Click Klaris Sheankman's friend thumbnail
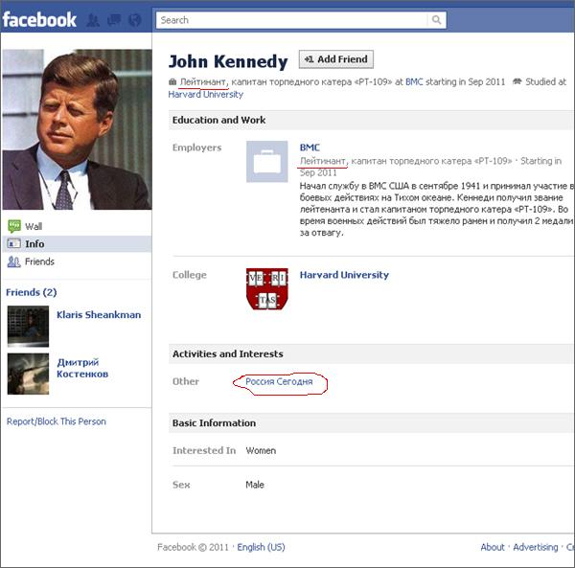The height and width of the screenshot is (568, 575). click(28, 326)
